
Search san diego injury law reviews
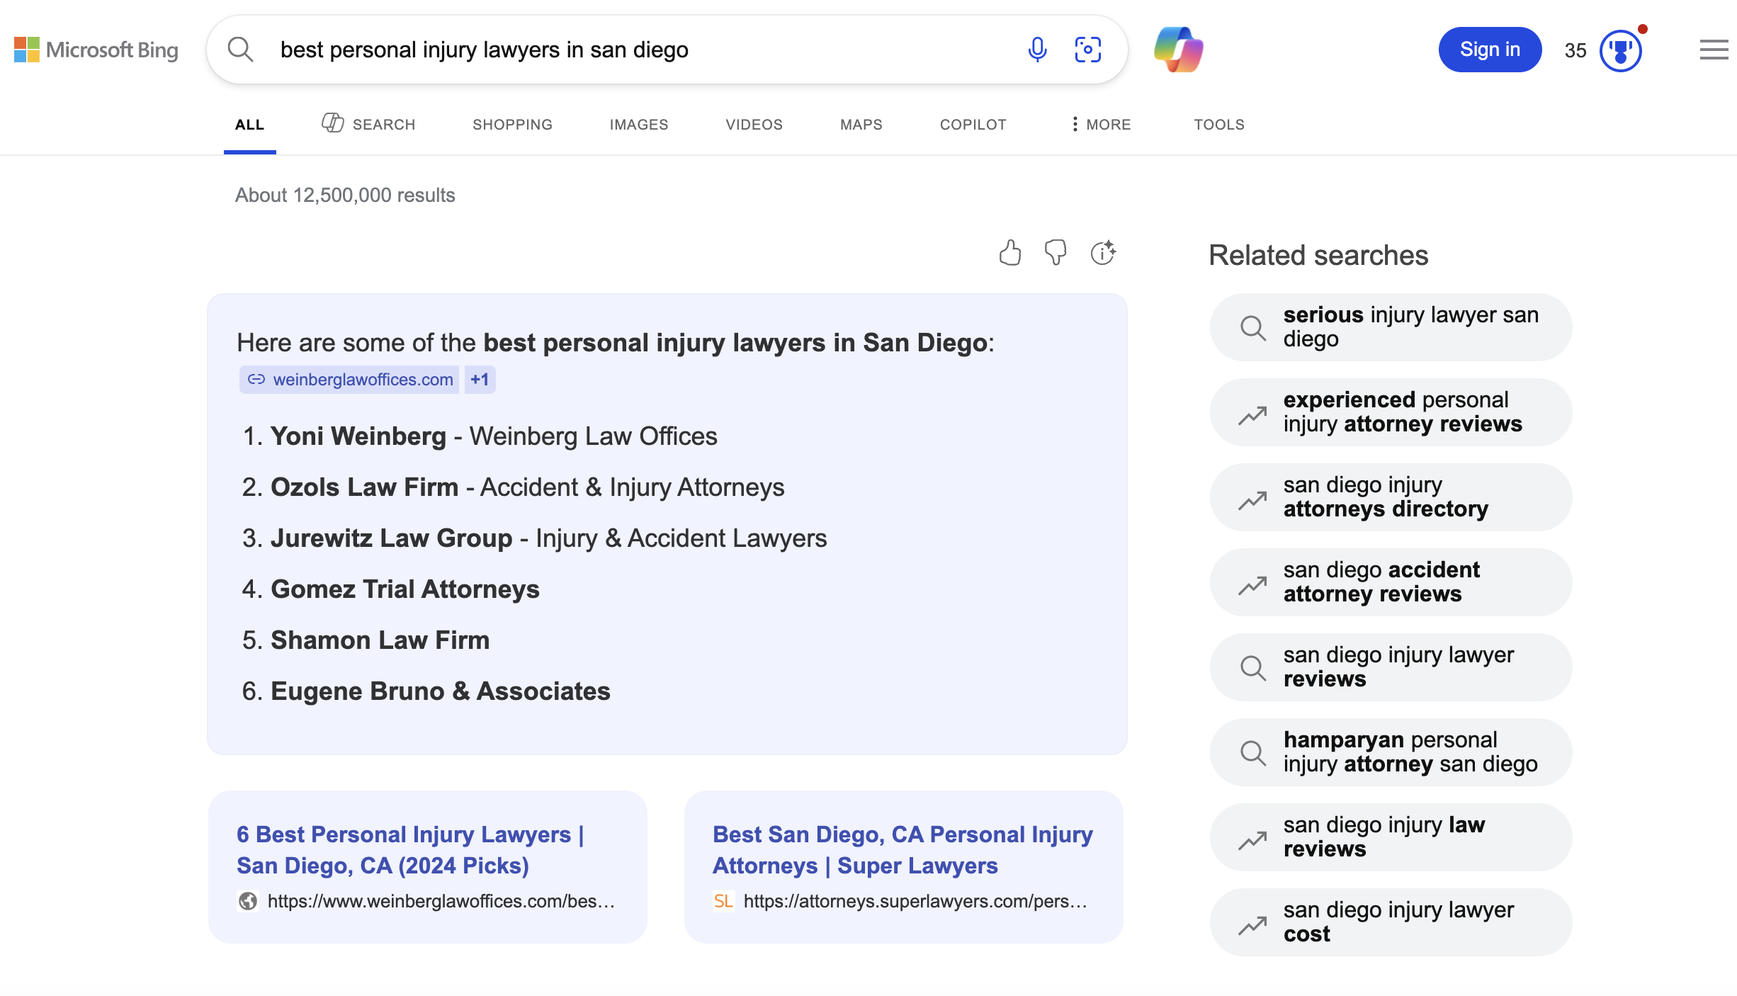click(1391, 837)
